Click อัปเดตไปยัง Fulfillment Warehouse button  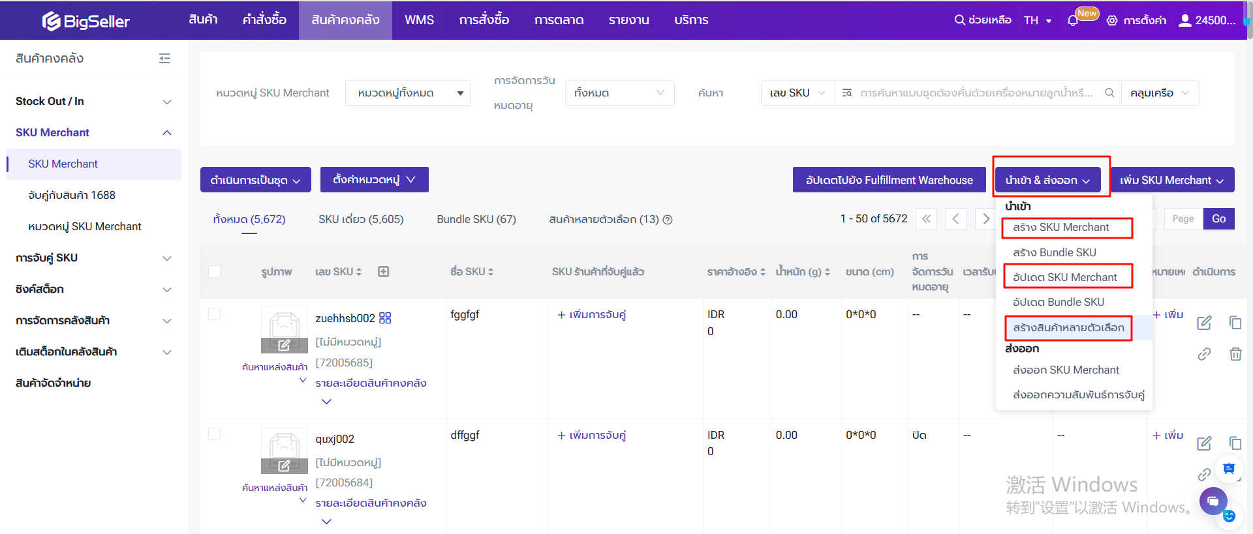point(889,180)
